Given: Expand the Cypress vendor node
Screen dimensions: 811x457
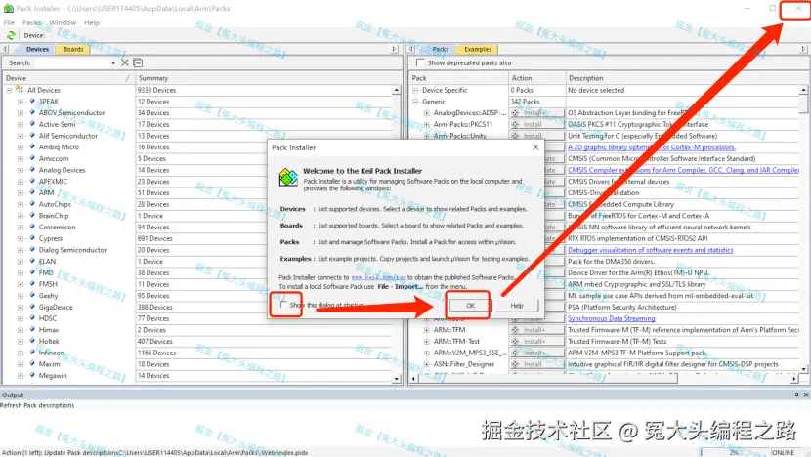Looking at the screenshot, I should coord(21,238).
